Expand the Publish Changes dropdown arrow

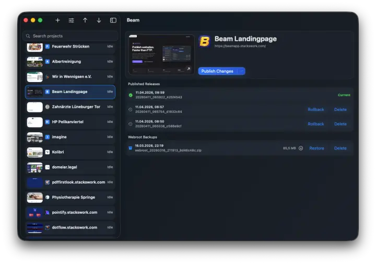tap(242, 71)
